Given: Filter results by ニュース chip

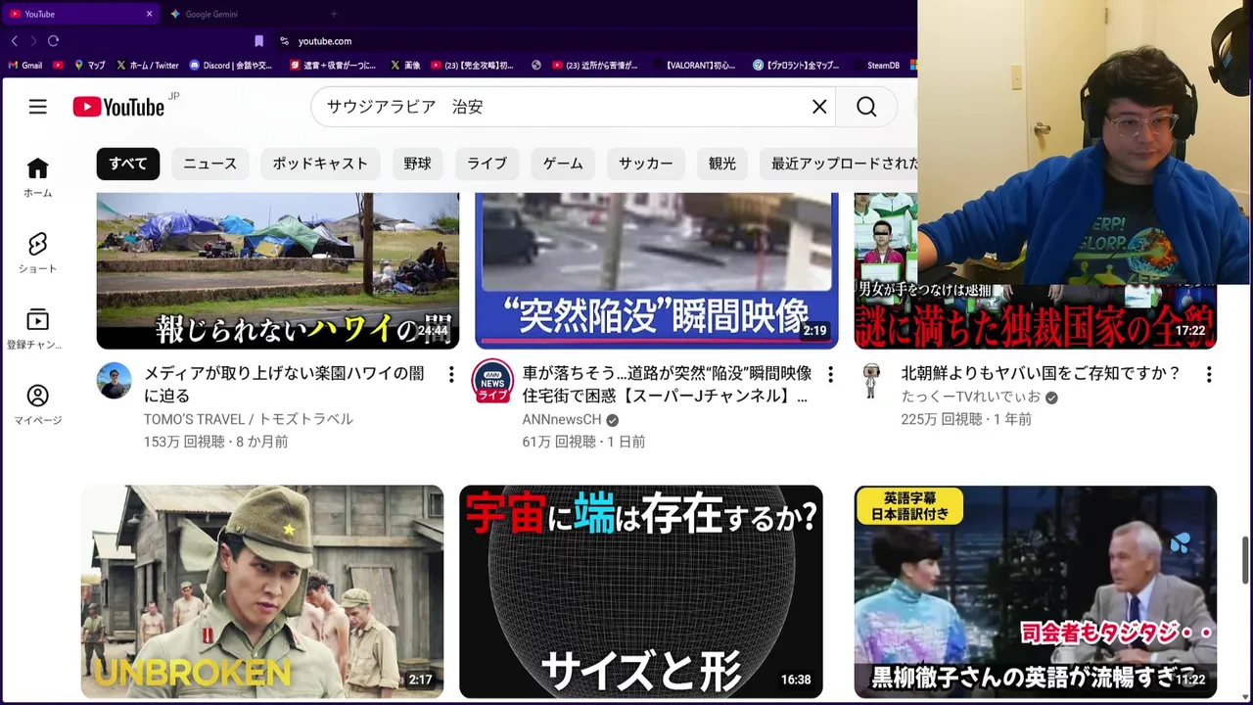Looking at the screenshot, I should (x=210, y=164).
